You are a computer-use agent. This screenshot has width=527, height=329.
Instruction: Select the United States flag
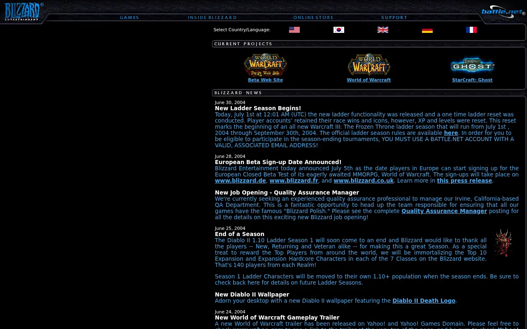tap(294, 30)
